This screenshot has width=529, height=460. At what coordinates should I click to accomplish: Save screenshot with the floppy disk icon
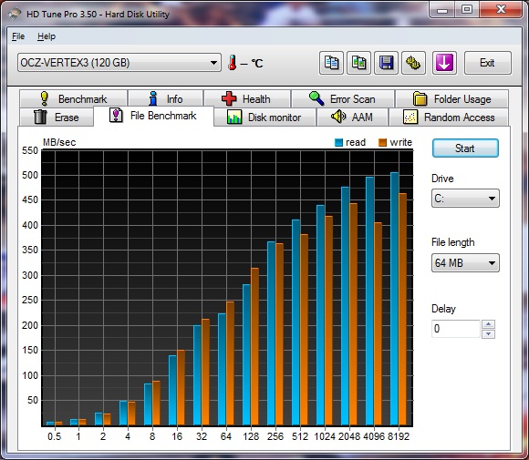(387, 63)
